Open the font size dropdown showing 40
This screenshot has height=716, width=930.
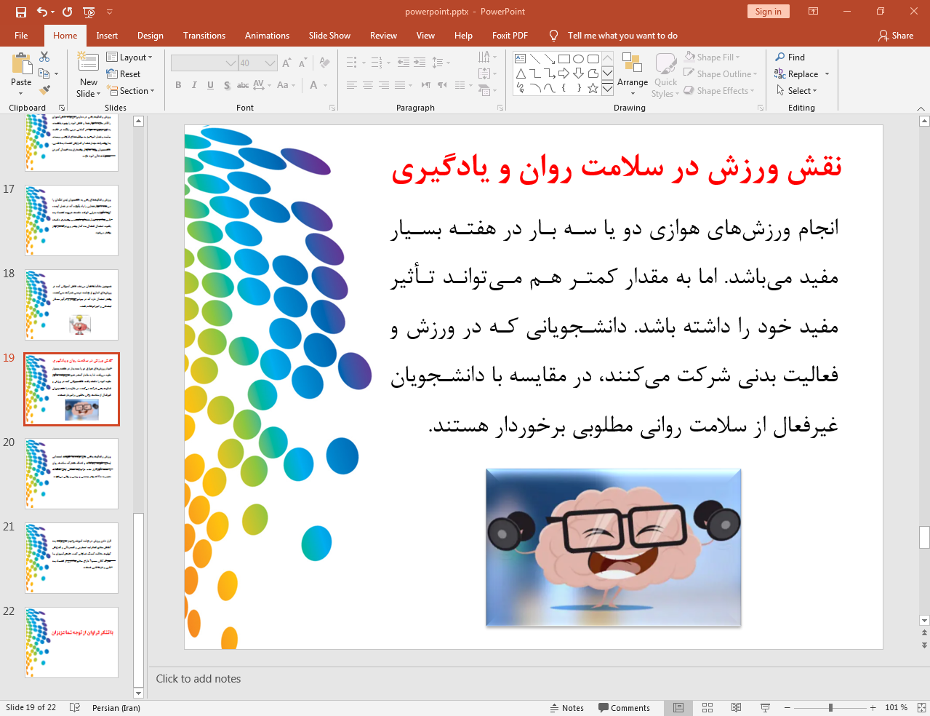(257, 63)
